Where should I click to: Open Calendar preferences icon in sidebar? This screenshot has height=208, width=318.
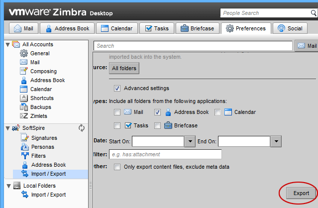[23, 89]
